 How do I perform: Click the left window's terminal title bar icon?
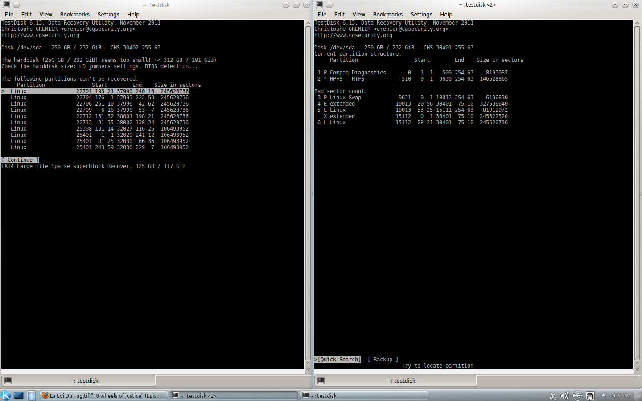pyautogui.click(x=6, y=5)
